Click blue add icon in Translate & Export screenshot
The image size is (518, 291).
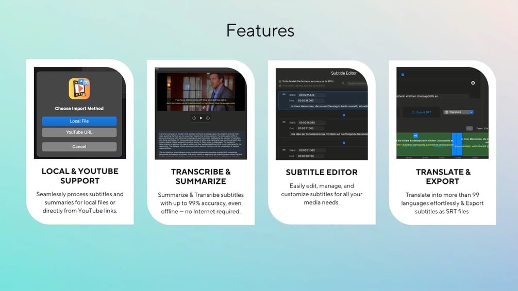click(x=403, y=75)
